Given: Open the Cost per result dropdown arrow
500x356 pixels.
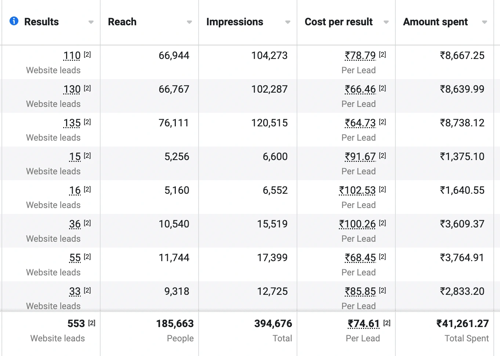Looking at the screenshot, I should tap(386, 22).
